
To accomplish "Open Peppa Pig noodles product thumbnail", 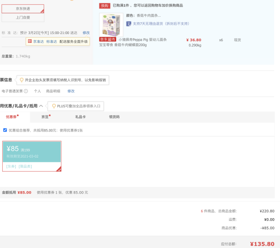I will pyautogui.click(x=111, y=25).
